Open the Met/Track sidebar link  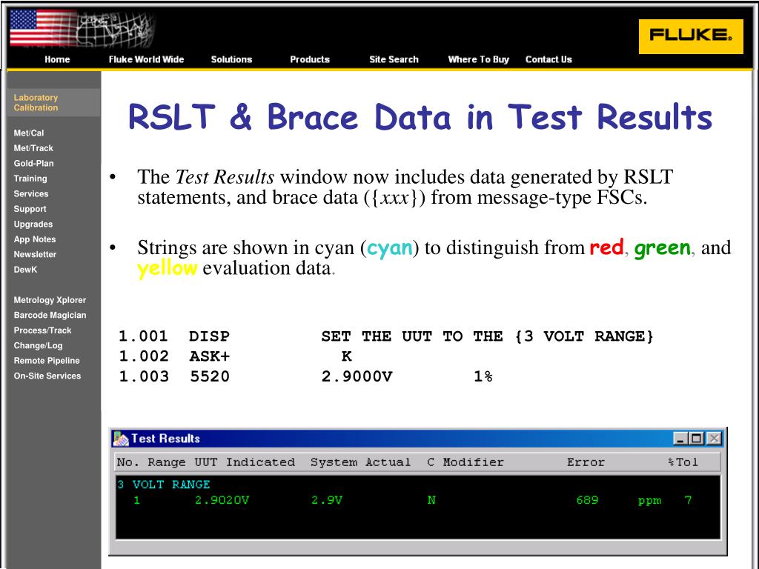(33, 148)
